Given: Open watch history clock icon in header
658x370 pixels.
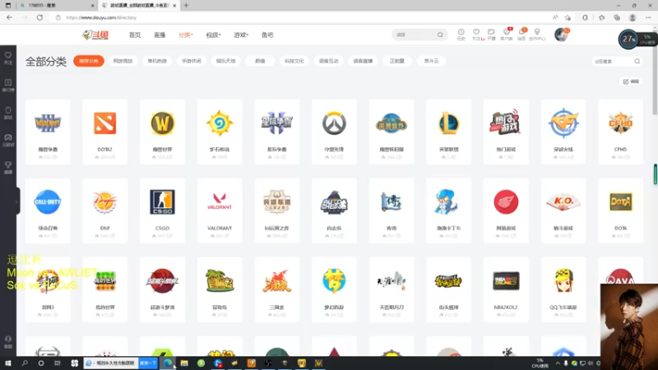Looking at the screenshot, I should pyautogui.click(x=461, y=35).
